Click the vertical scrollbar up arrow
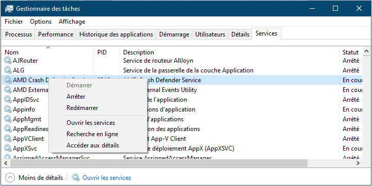 pyautogui.click(x=366, y=51)
